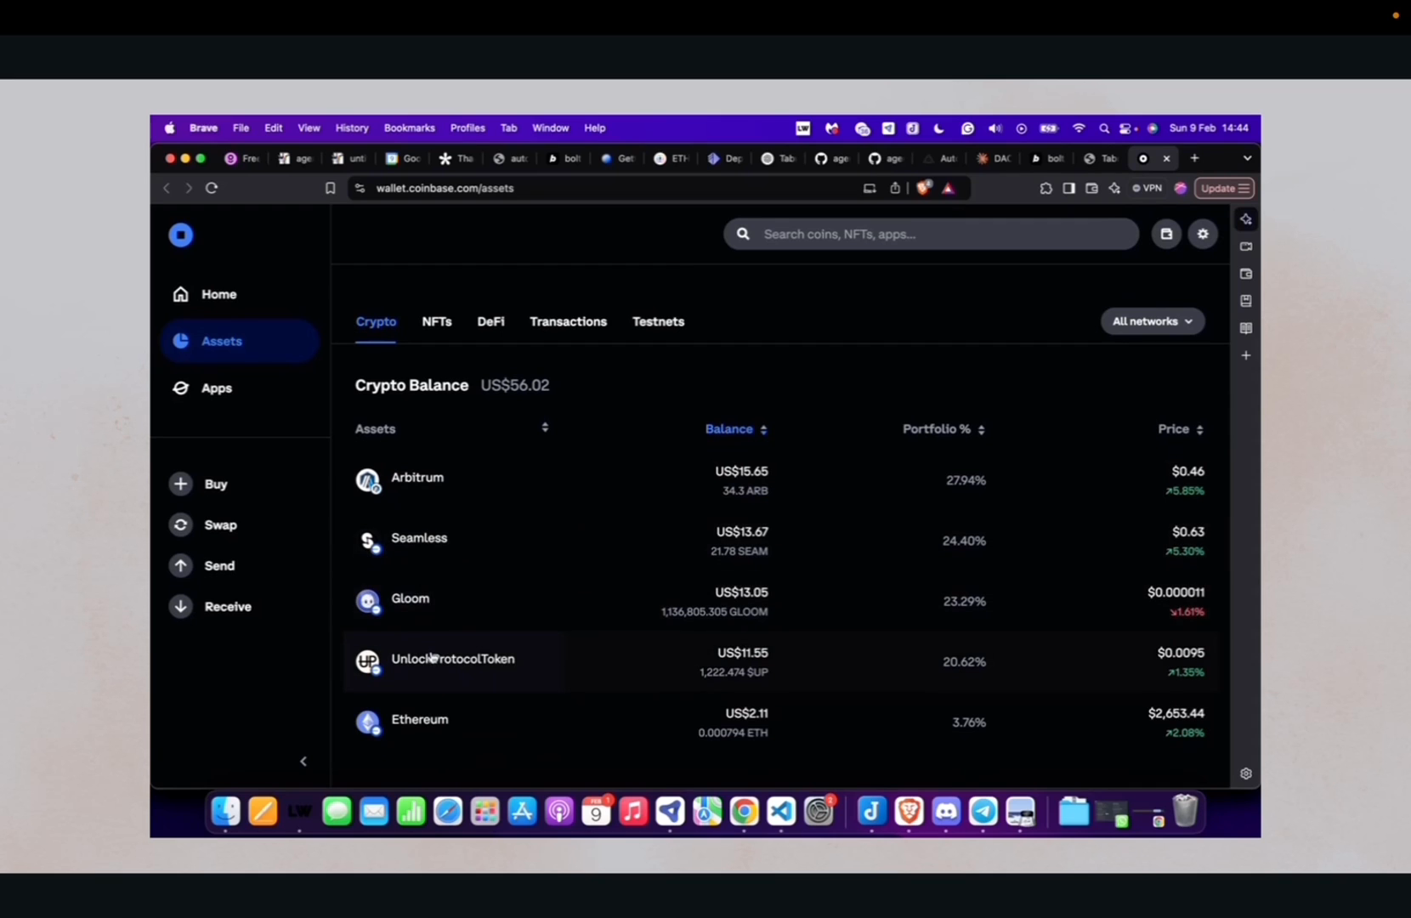Image resolution: width=1411 pixels, height=918 pixels.
Task: Sort by the Portfolio % column
Action: (x=943, y=429)
